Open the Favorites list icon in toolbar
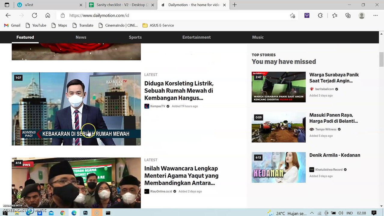The height and width of the screenshot is (216, 384). pyautogui.click(x=335, y=16)
